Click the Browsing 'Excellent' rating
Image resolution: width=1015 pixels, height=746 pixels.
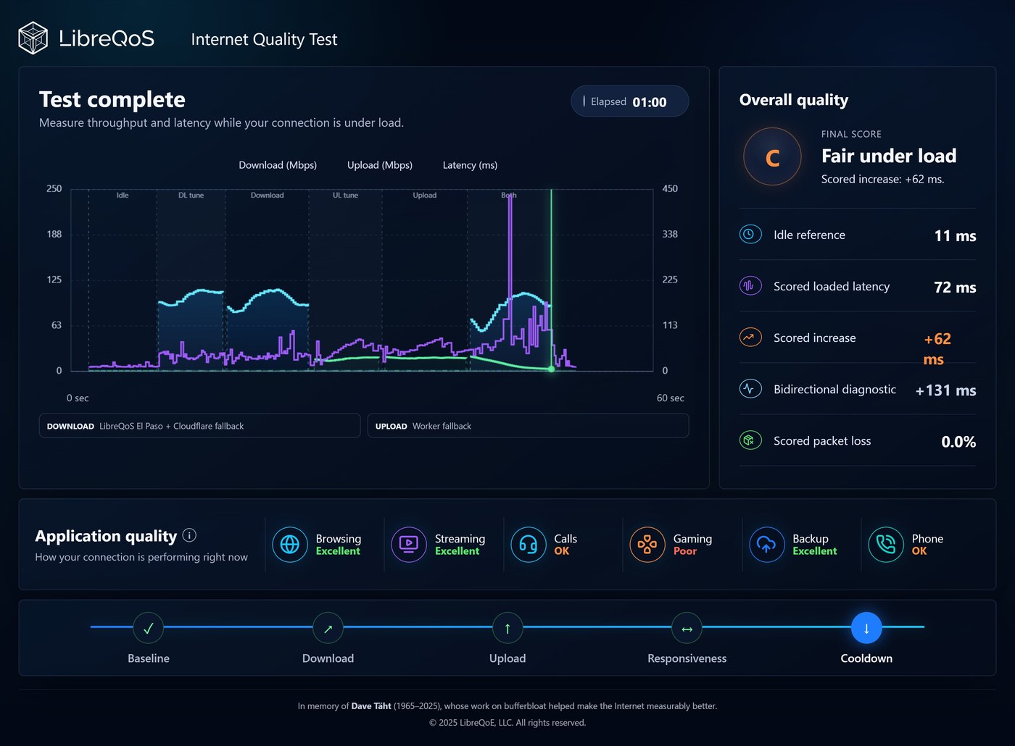pyautogui.click(x=338, y=551)
